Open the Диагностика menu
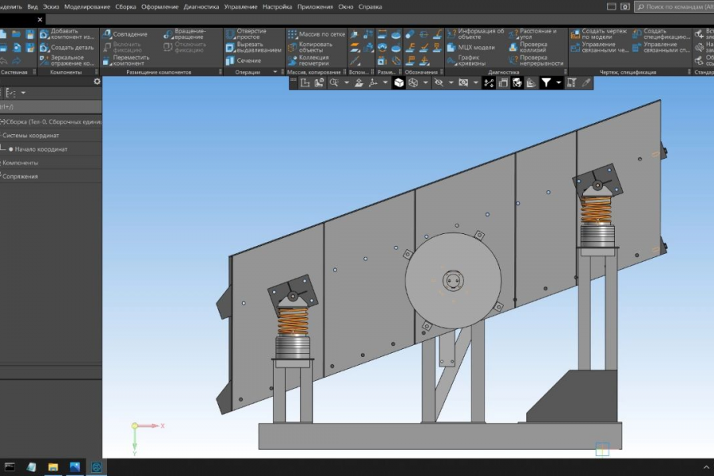Viewport: 714px width, 476px height. (201, 6)
